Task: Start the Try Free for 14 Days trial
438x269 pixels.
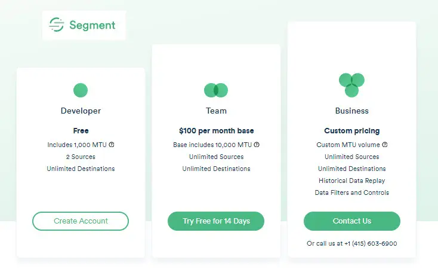Action: pyautogui.click(x=216, y=221)
